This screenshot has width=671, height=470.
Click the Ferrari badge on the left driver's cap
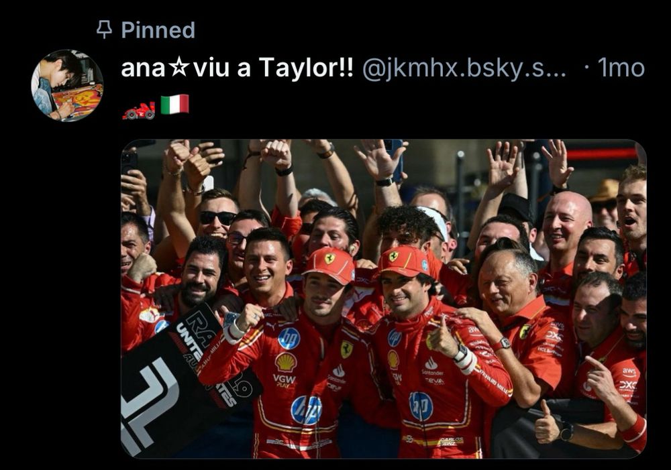pyautogui.click(x=329, y=258)
